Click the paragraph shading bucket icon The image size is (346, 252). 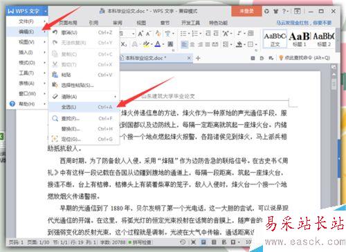click(x=239, y=44)
